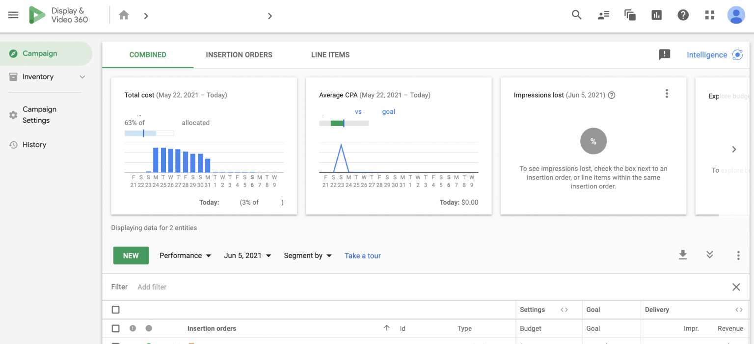Open the Impressions lost card options menu
The image size is (754, 344).
(x=667, y=93)
